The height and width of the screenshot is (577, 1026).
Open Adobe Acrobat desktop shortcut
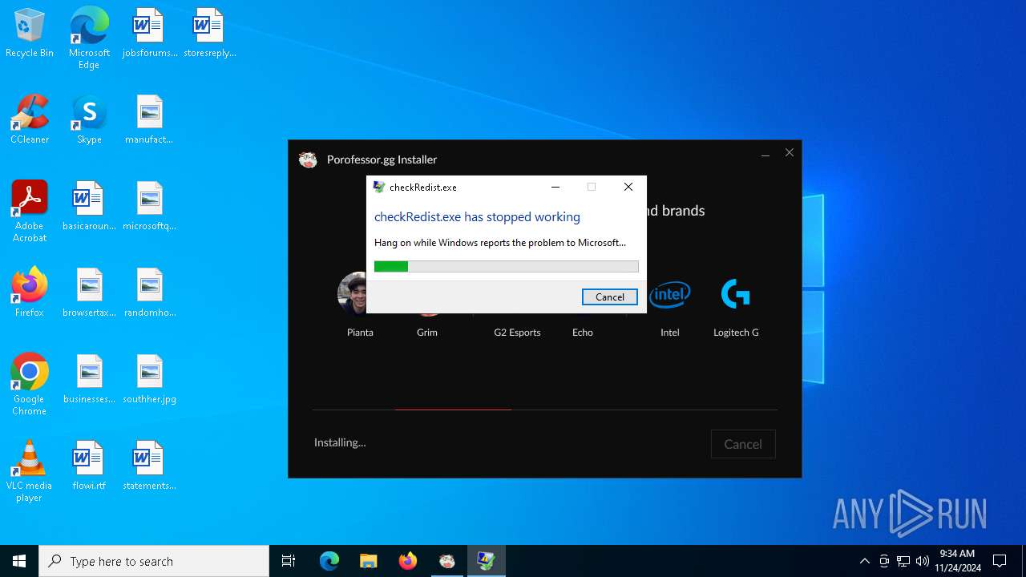30,211
